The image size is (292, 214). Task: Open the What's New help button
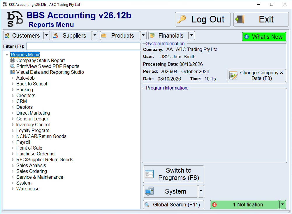[x=264, y=37]
